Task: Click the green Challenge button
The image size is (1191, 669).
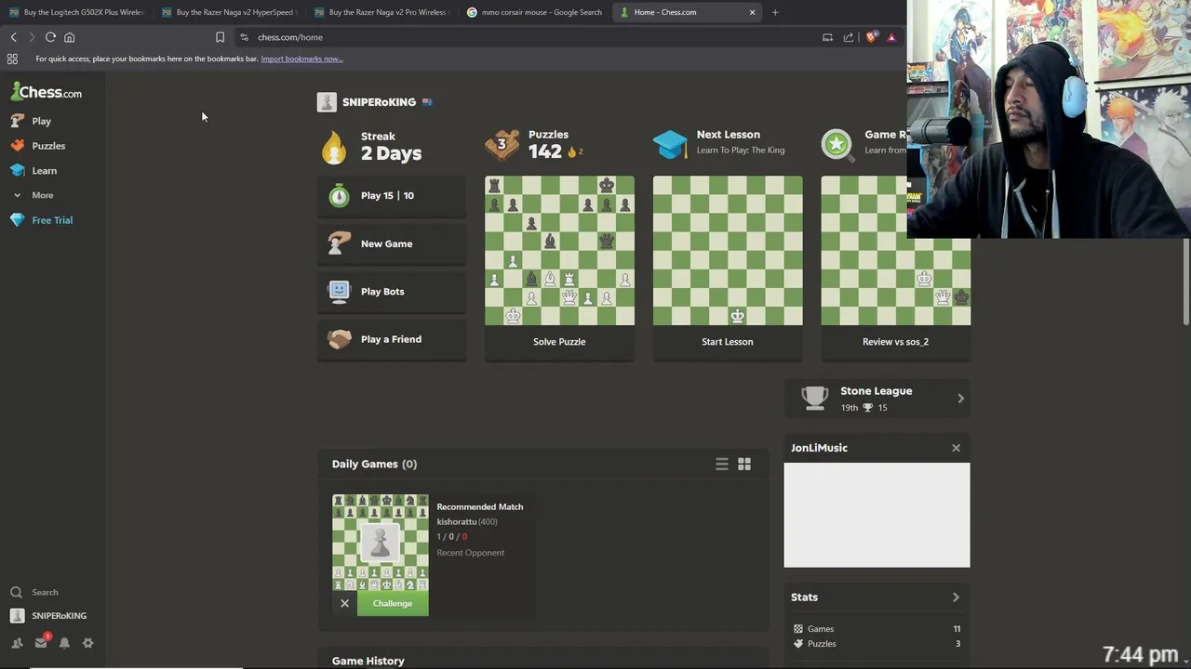Action: tap(393, 603)
